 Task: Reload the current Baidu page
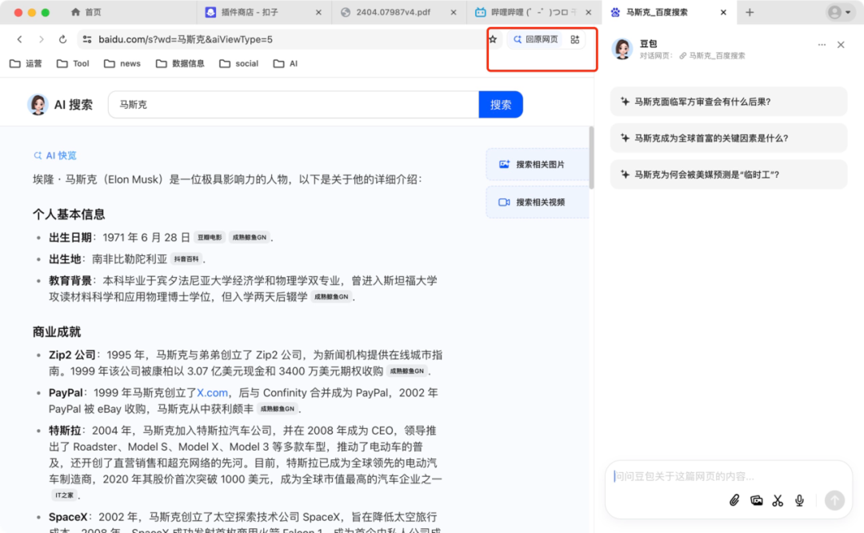pos(62,38)
